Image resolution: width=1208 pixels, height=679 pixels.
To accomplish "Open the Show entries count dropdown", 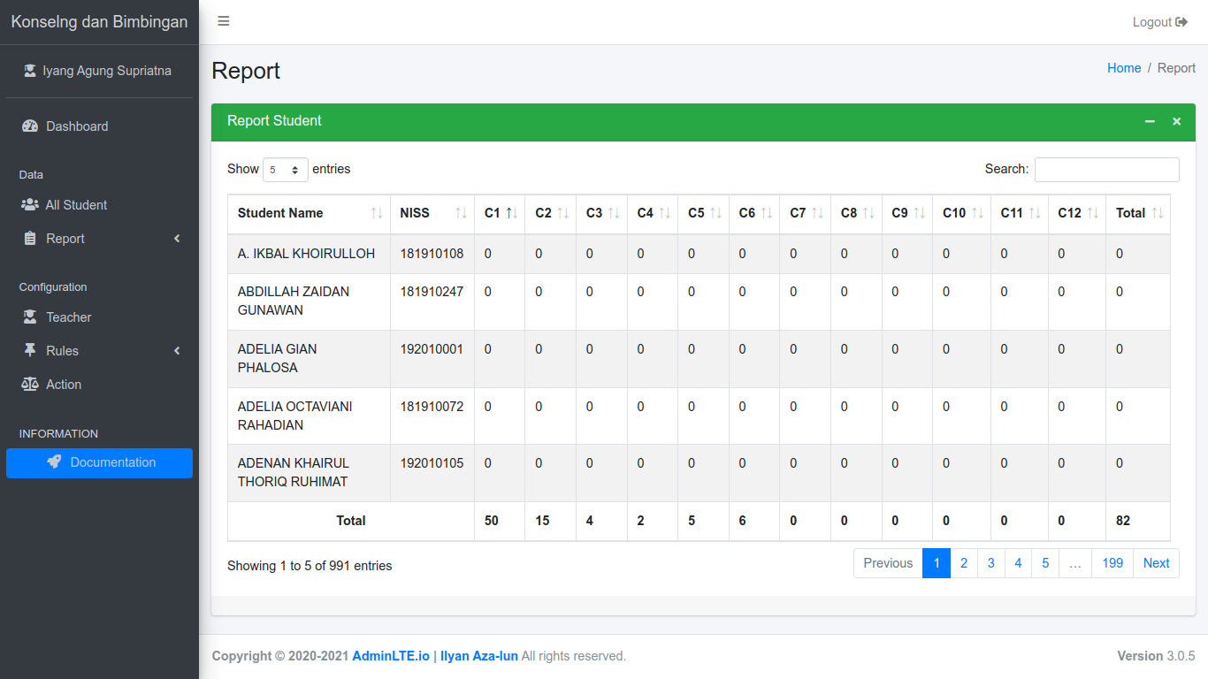I will pos(286,170).
